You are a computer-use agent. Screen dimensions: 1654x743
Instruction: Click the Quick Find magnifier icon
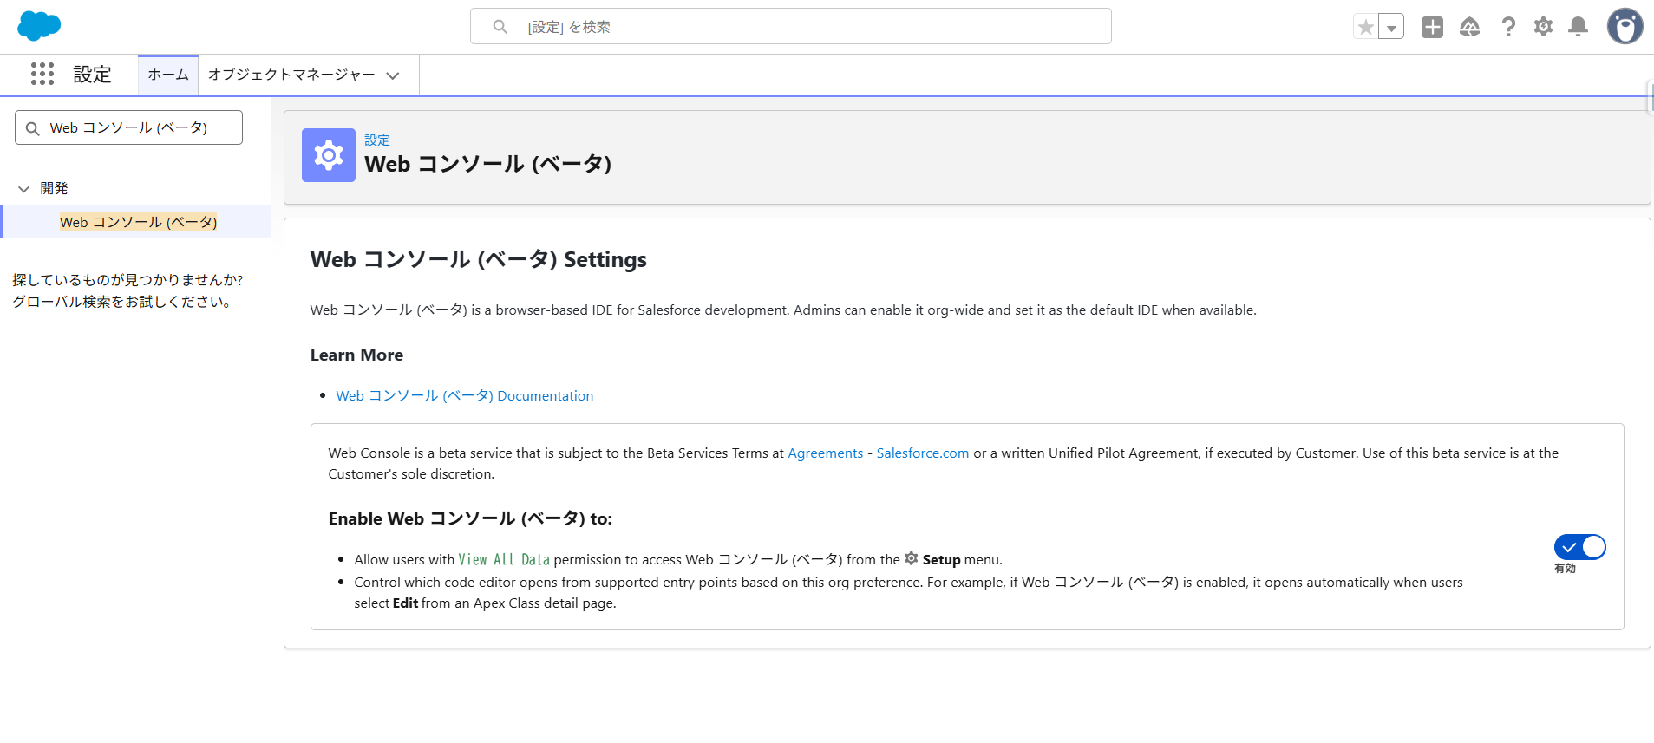33,128
